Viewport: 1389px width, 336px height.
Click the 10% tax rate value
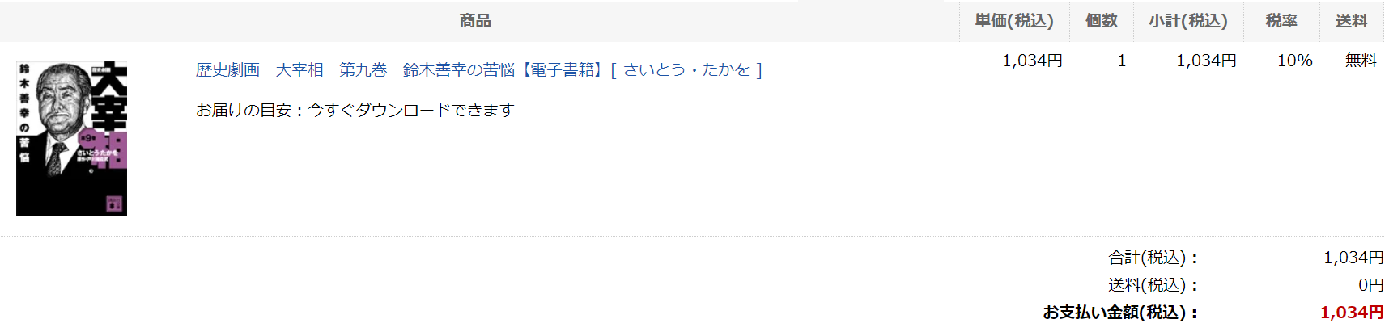(1295, 61)
